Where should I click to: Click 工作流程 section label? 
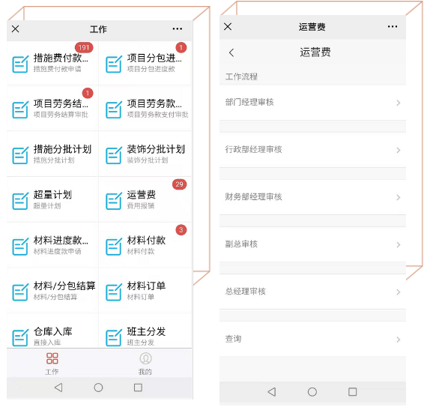point(241,76)
